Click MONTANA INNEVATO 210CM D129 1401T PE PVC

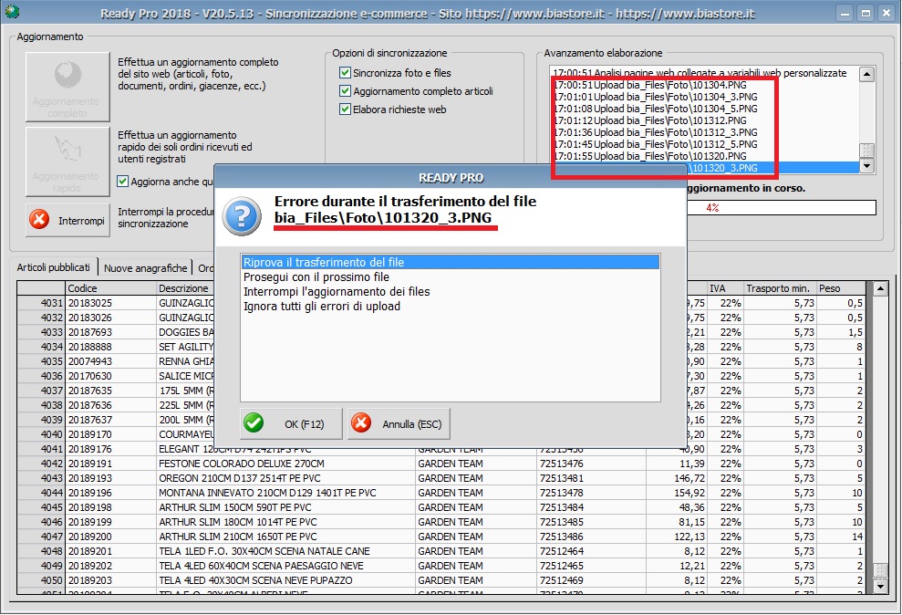tap(267, 493)
